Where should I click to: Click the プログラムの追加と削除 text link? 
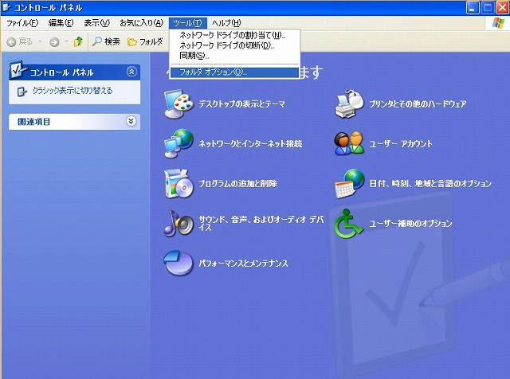pos(237,184)
